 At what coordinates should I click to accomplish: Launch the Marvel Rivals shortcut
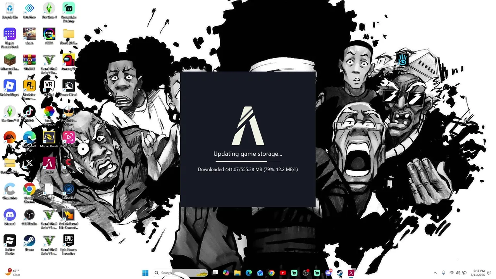point(49,139)
